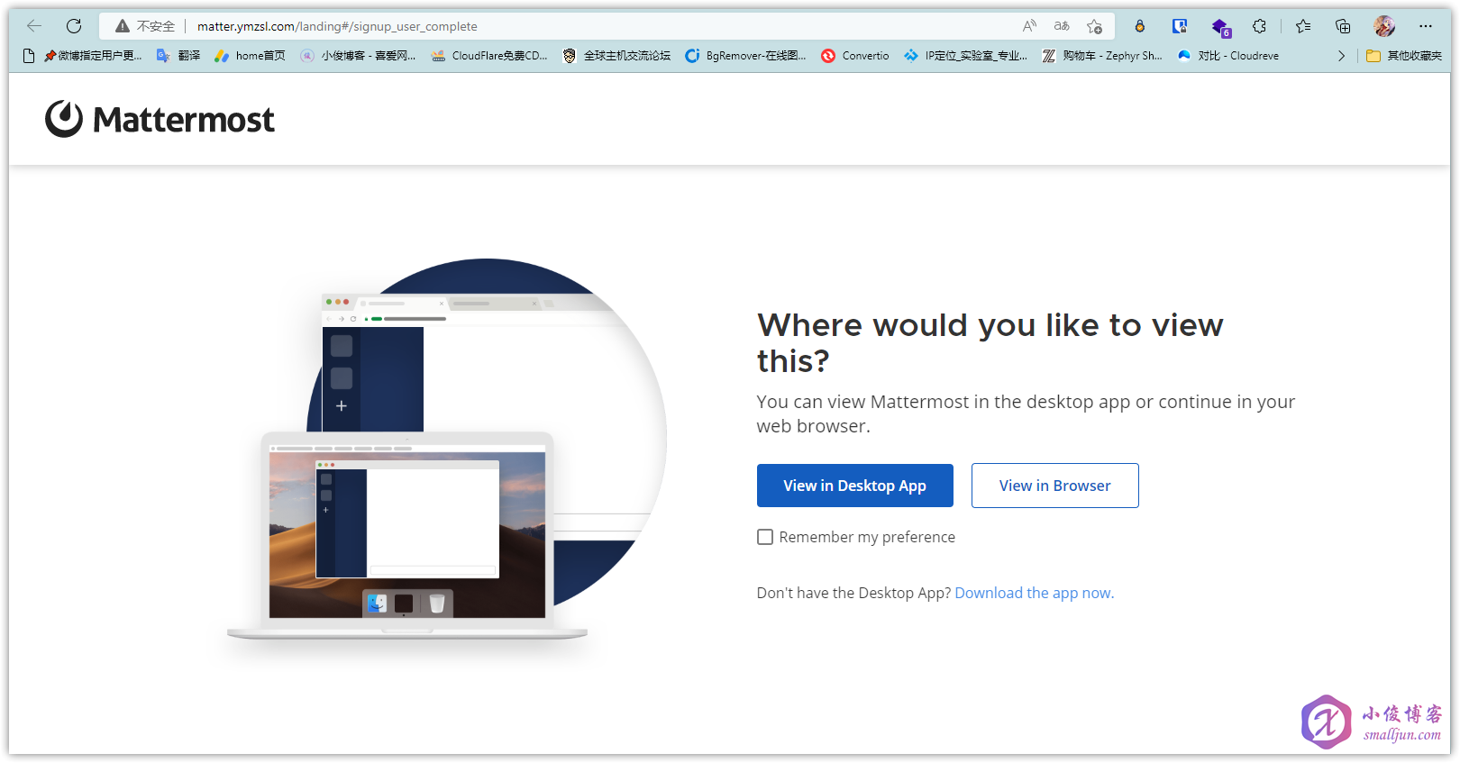Viewport: 1460px width, 763px height.
Task: Activate the Read aloud icon
Action: [1029, 26]
